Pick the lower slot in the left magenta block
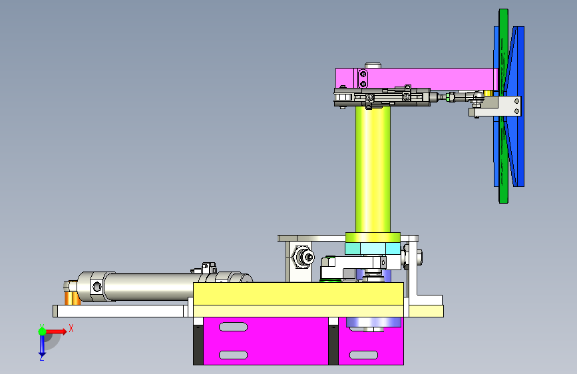The image size is (577, 374). pyautogui.click(x=234, y=355)
